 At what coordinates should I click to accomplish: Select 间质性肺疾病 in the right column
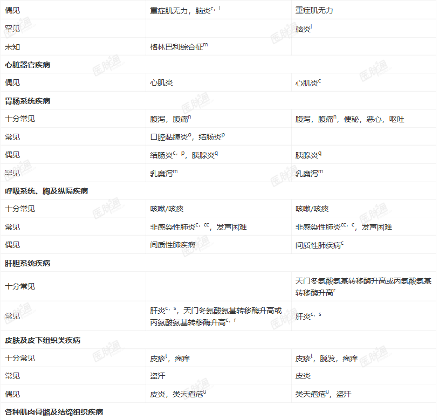coord(319,245)
